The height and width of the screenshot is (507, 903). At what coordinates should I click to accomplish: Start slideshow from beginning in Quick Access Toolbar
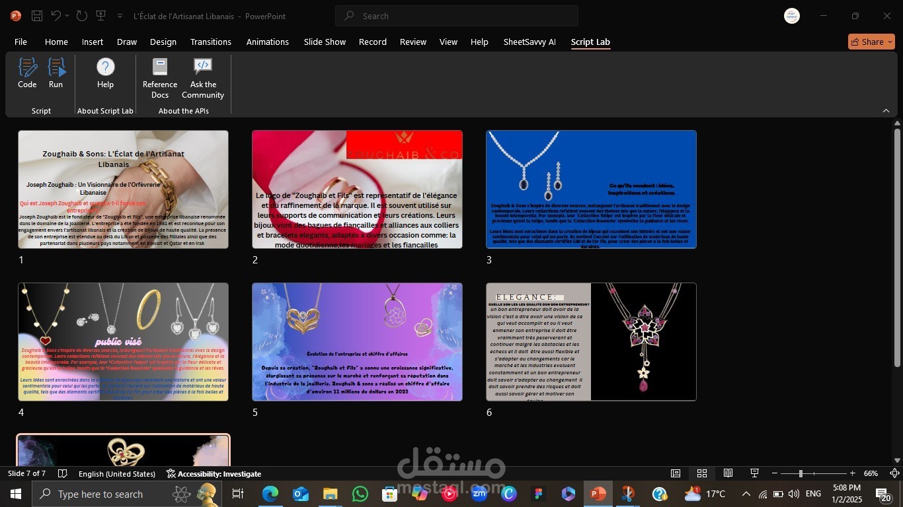(x=100, y=16)
